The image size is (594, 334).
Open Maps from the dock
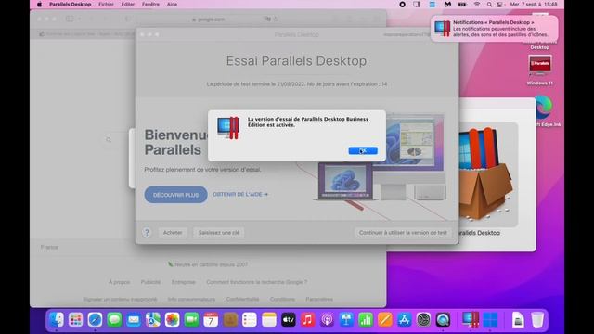[153, 320]
